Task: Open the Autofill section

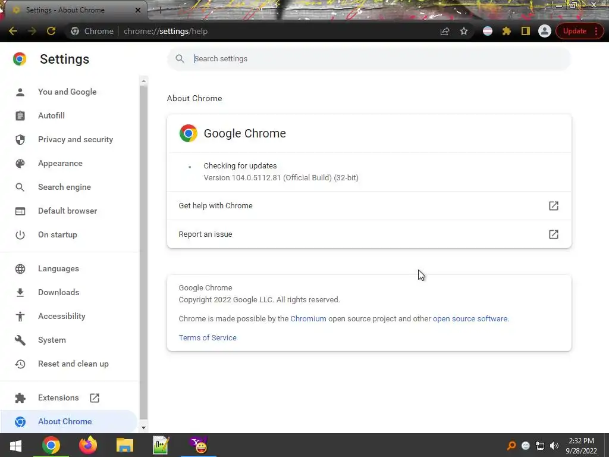Action: [x=51, y=115]
